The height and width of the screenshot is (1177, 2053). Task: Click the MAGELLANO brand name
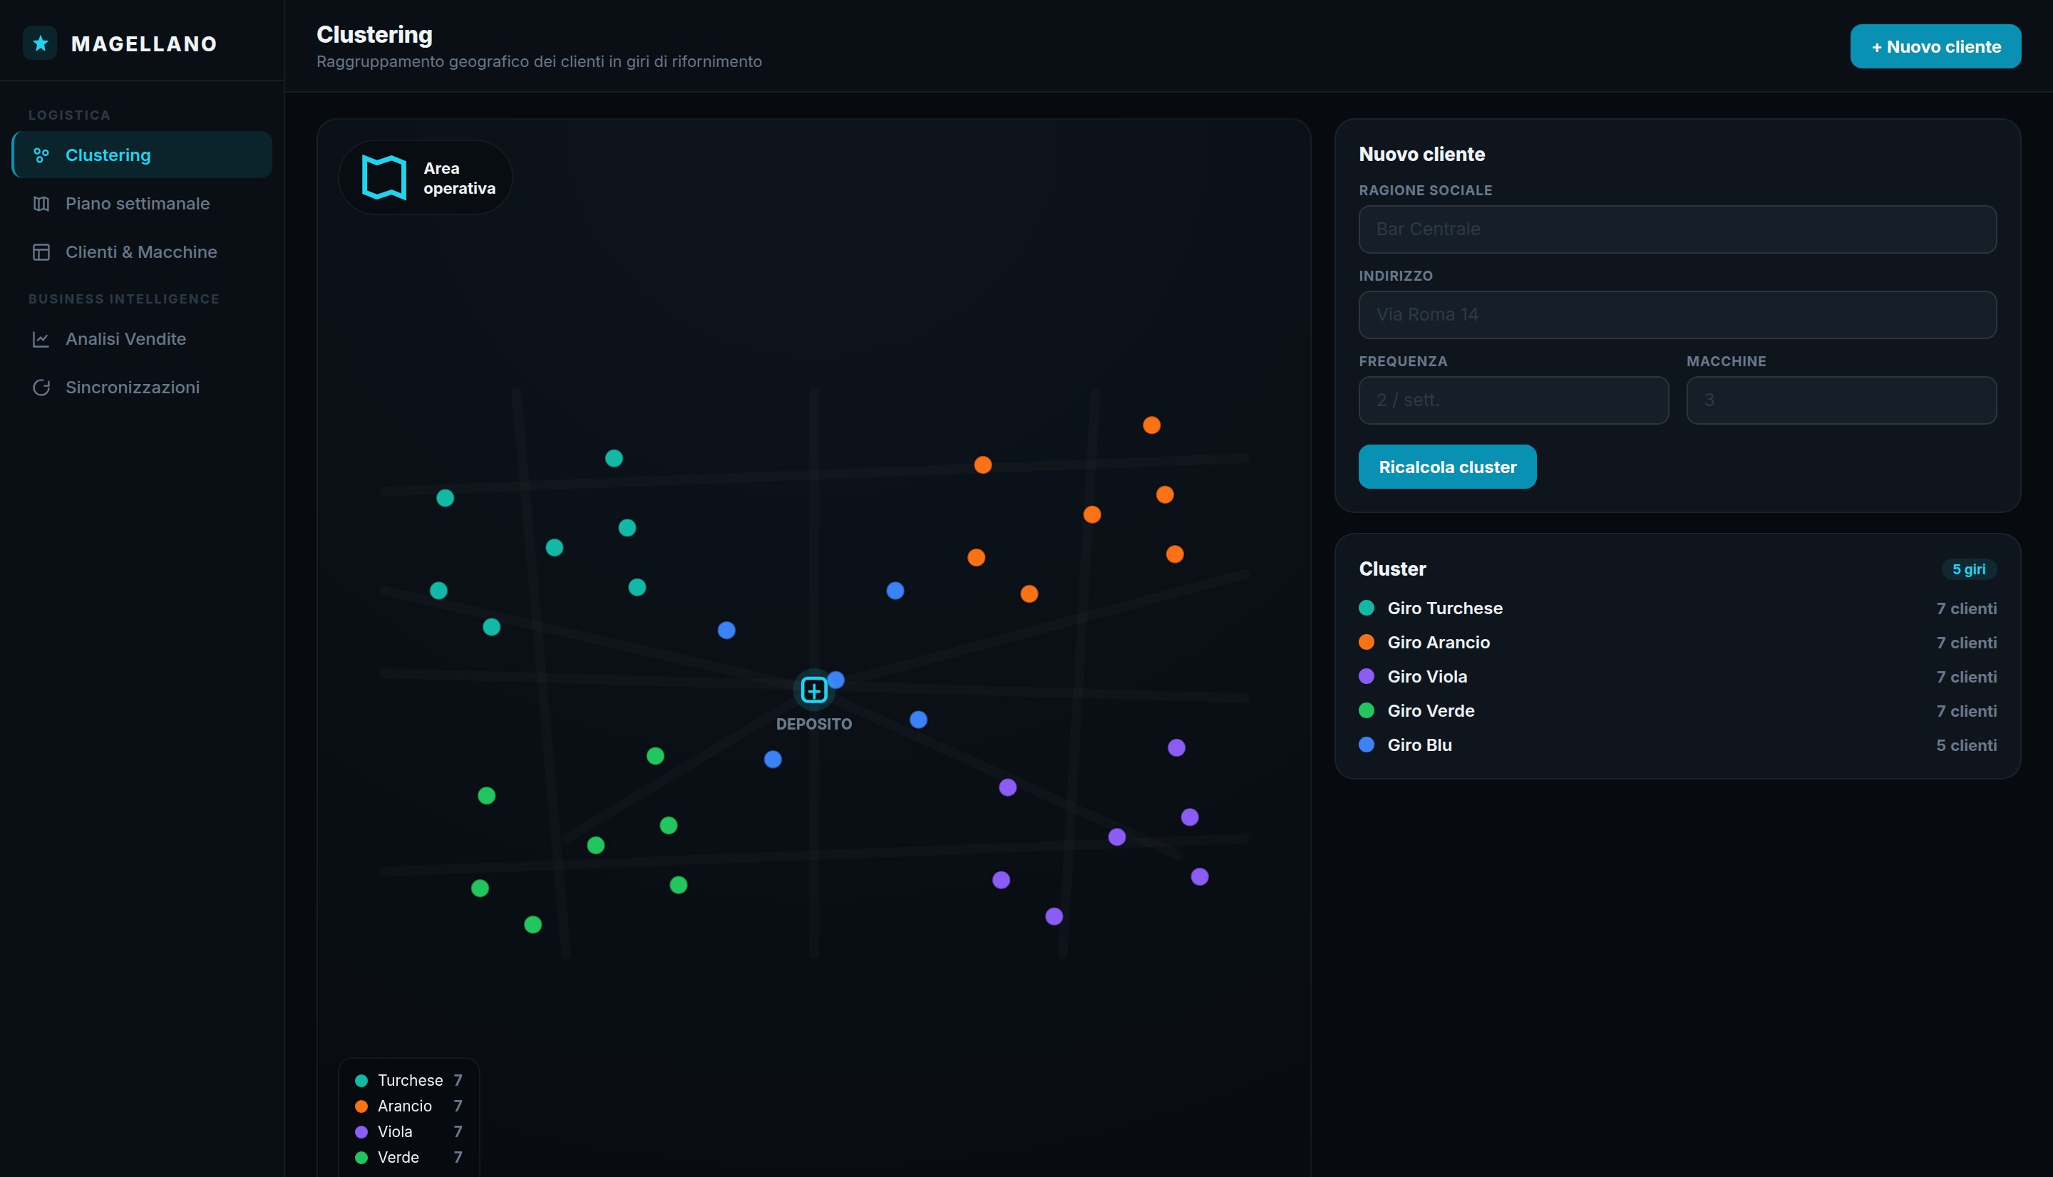coord(144,43)
